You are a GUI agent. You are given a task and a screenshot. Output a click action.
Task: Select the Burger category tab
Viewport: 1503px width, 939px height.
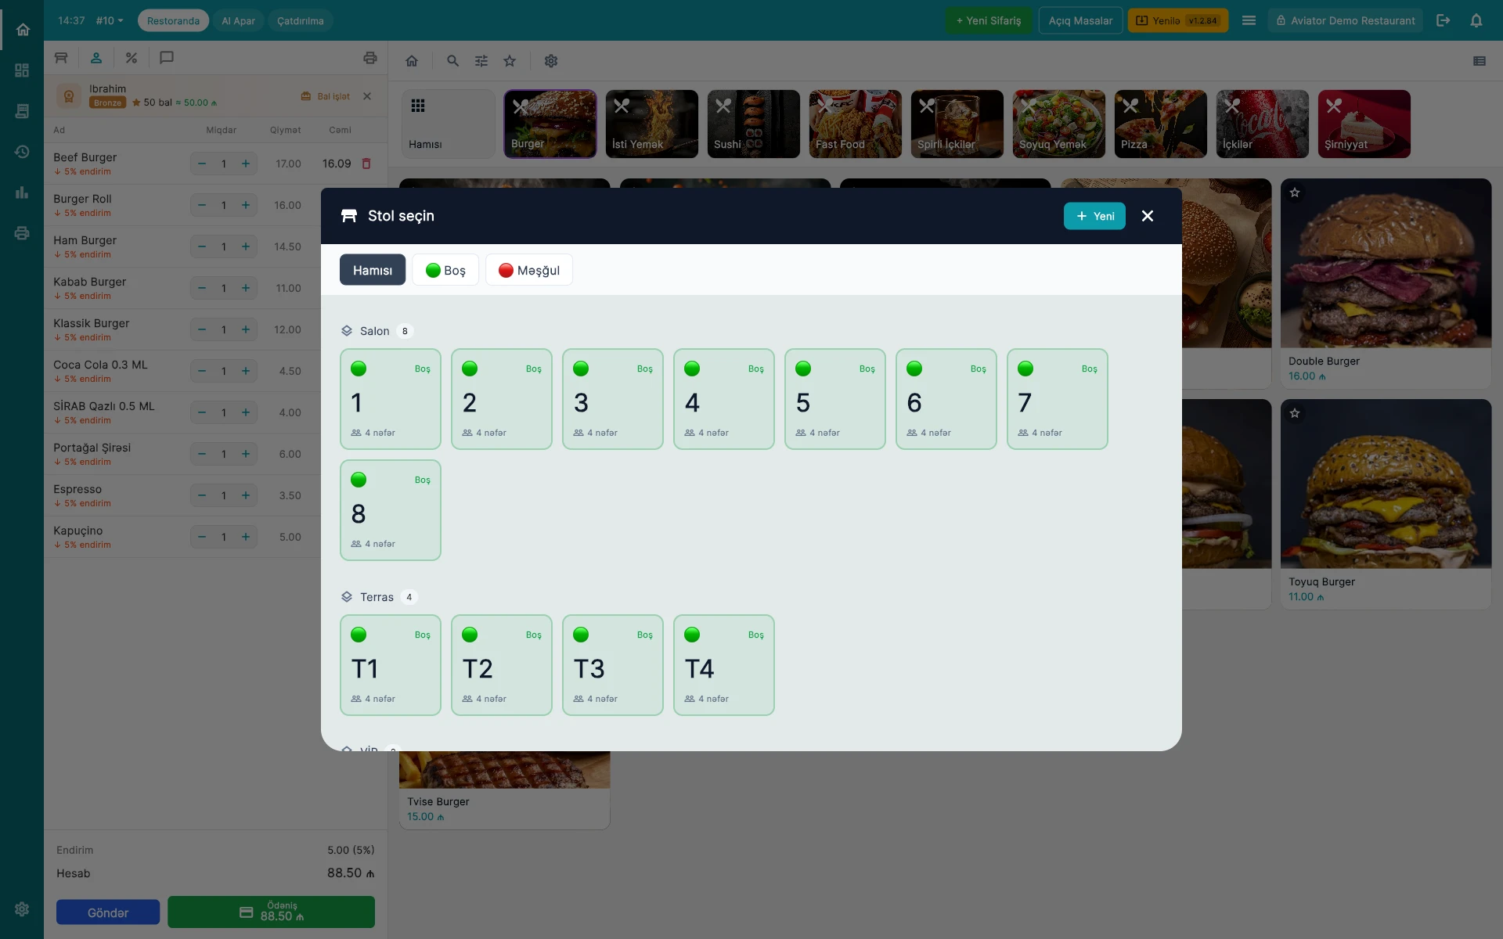pyautogui.click(x=550, y=124)
